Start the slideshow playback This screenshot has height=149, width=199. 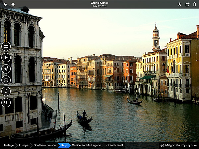click(6, 58)
